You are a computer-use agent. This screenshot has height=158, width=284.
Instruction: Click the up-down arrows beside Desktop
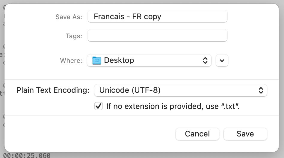pos(205,60)
